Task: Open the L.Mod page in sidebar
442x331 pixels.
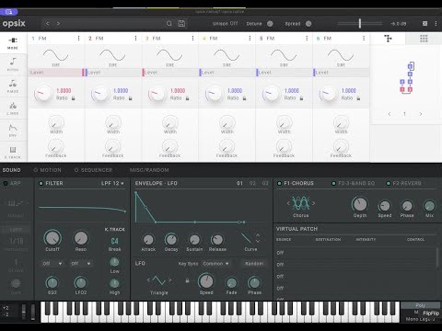Action: click(13, 108)
